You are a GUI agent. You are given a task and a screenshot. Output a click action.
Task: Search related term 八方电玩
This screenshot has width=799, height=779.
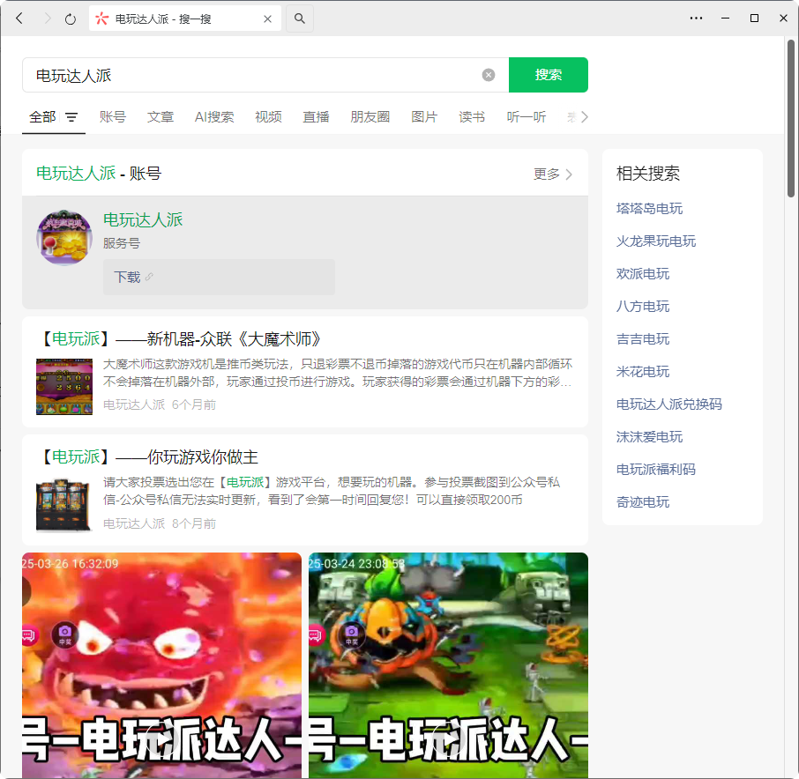coord(643,306)
